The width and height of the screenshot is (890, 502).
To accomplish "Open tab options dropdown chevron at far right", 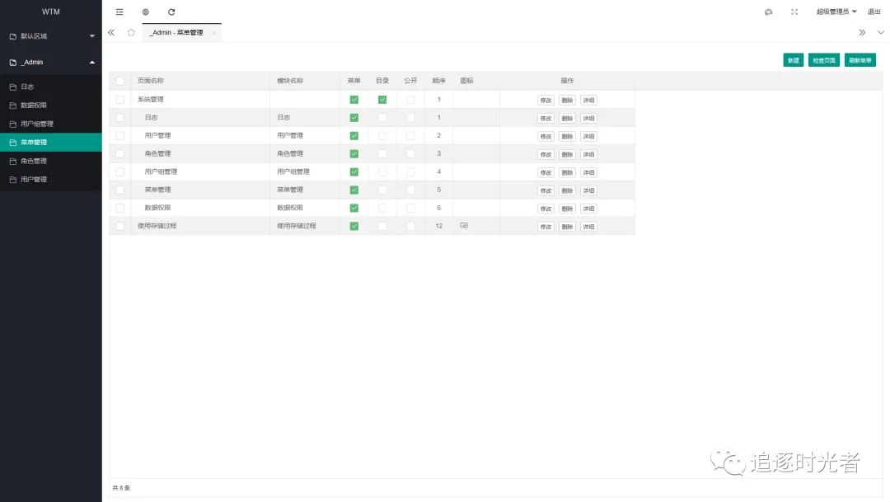I will tap(880, 32).
